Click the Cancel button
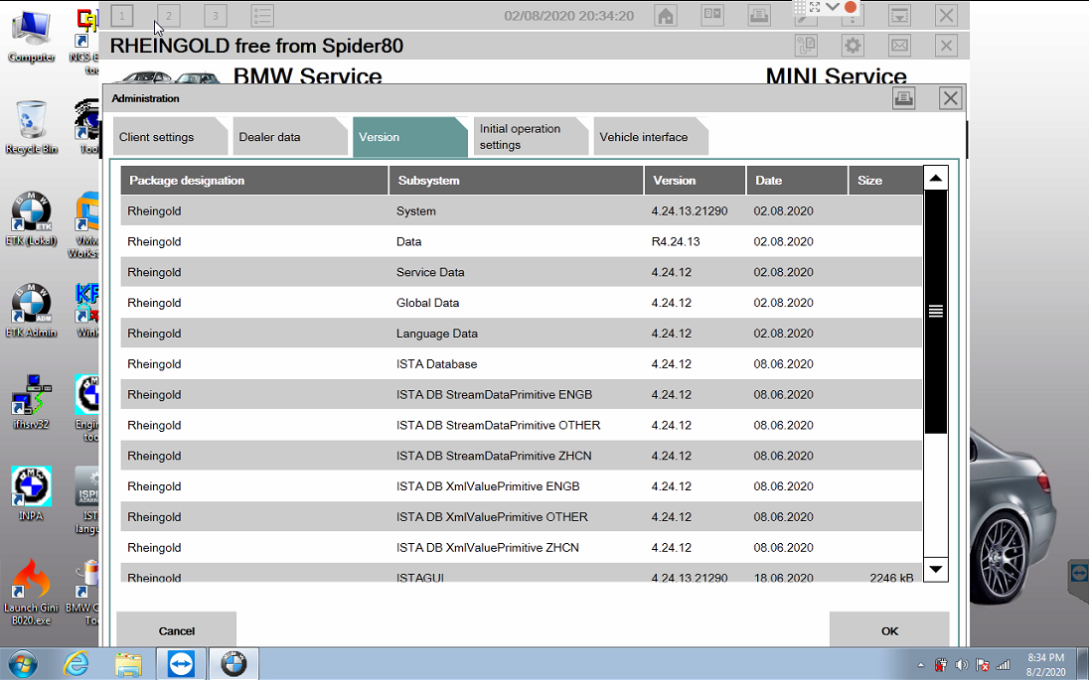This screenshot has width=1089, height=680. point(177,630)
